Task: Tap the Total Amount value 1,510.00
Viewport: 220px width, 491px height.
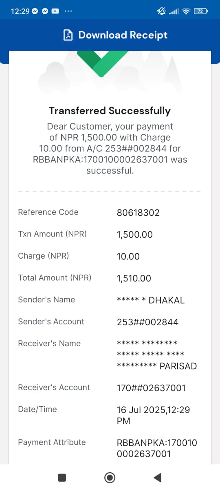Action: click(134, 279)
